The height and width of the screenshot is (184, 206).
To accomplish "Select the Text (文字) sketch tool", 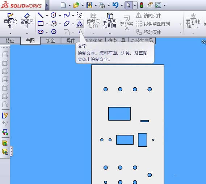I will point(80,24).
